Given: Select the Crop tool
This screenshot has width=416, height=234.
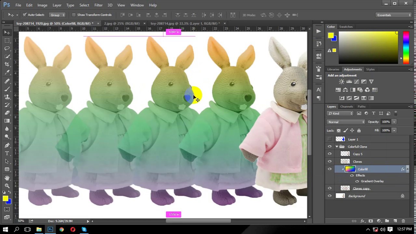Looking at the screenshot, I should pos(7,64).
